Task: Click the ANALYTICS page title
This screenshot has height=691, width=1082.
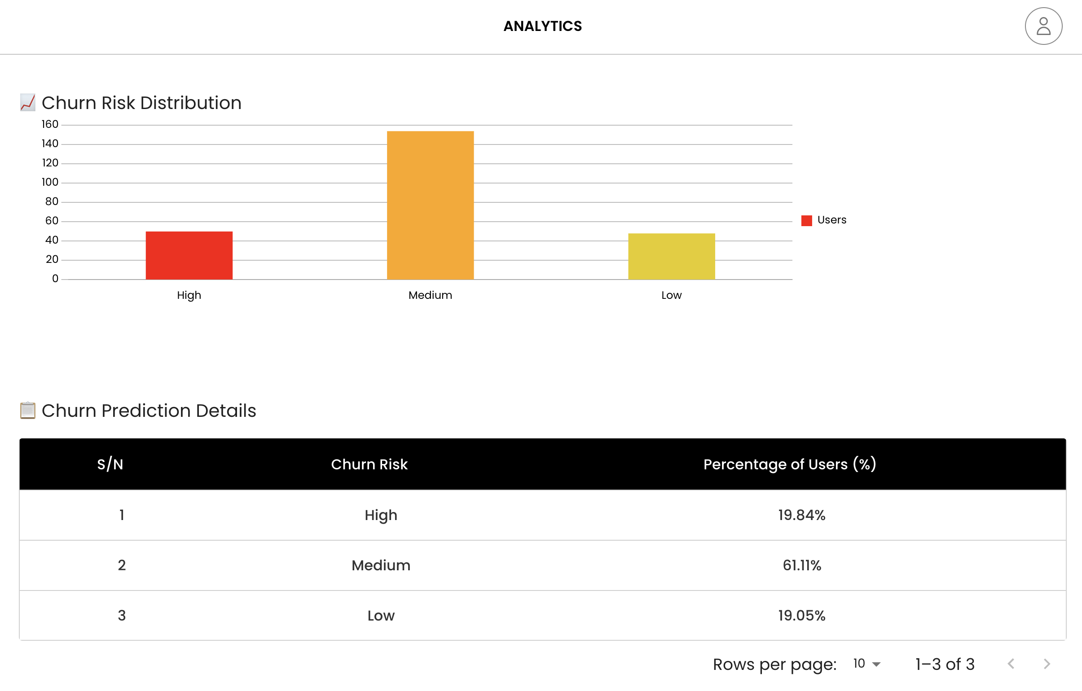Action: [542, 26]
